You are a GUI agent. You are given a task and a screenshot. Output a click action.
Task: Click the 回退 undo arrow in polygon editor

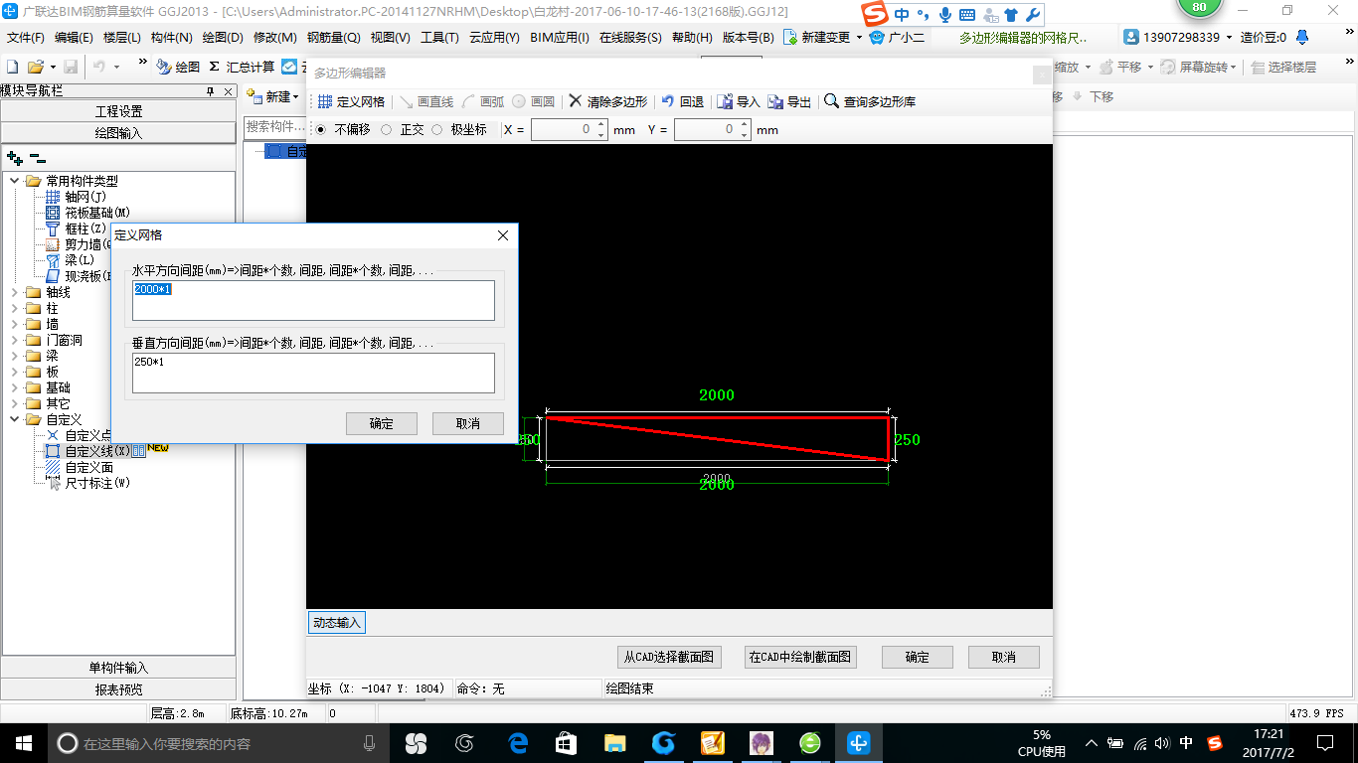point(668,101)
